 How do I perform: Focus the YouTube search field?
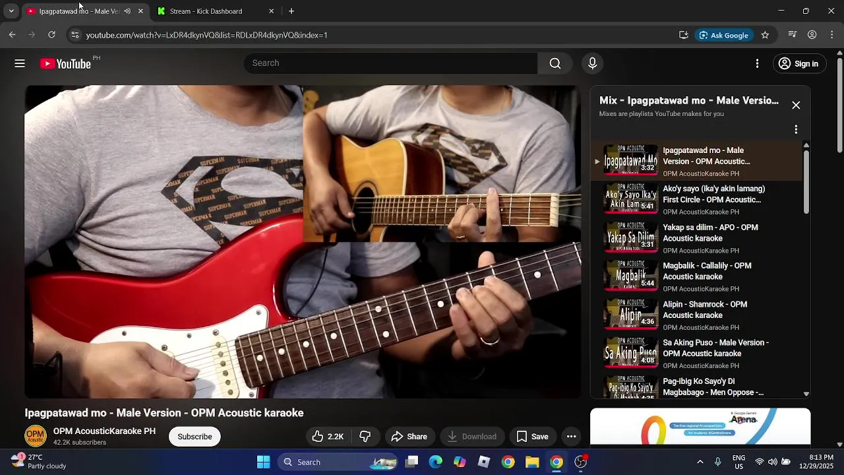[x=392, y=63]
